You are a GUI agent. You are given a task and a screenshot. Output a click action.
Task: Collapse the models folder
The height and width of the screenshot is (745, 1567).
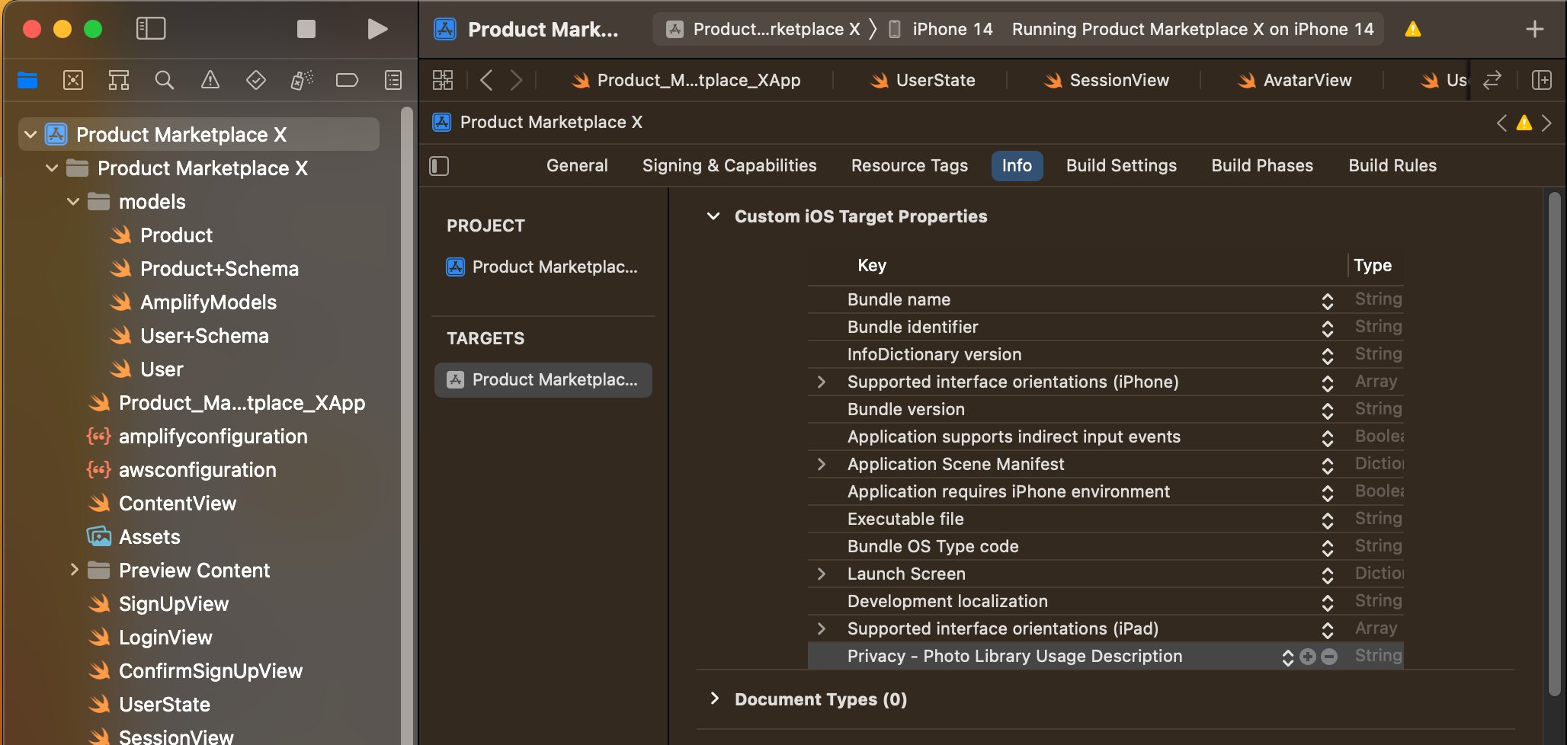73,202
